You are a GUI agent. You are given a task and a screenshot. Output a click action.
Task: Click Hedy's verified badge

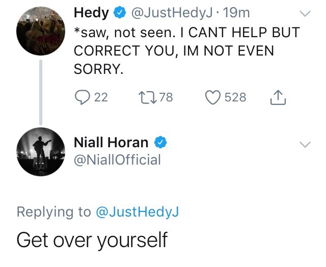coord(121,11)
